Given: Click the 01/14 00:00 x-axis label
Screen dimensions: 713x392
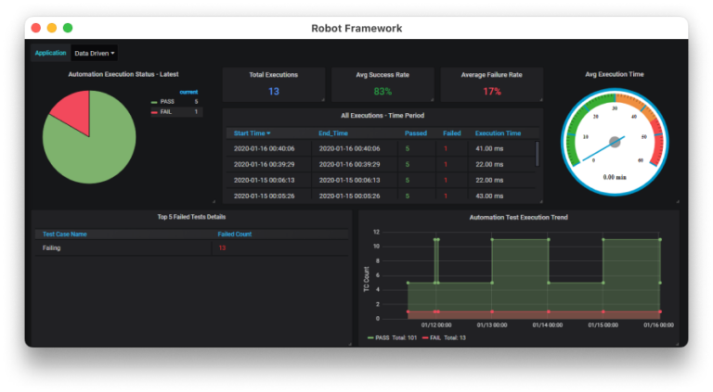Looking at the screenshot, I should (548, 325).
